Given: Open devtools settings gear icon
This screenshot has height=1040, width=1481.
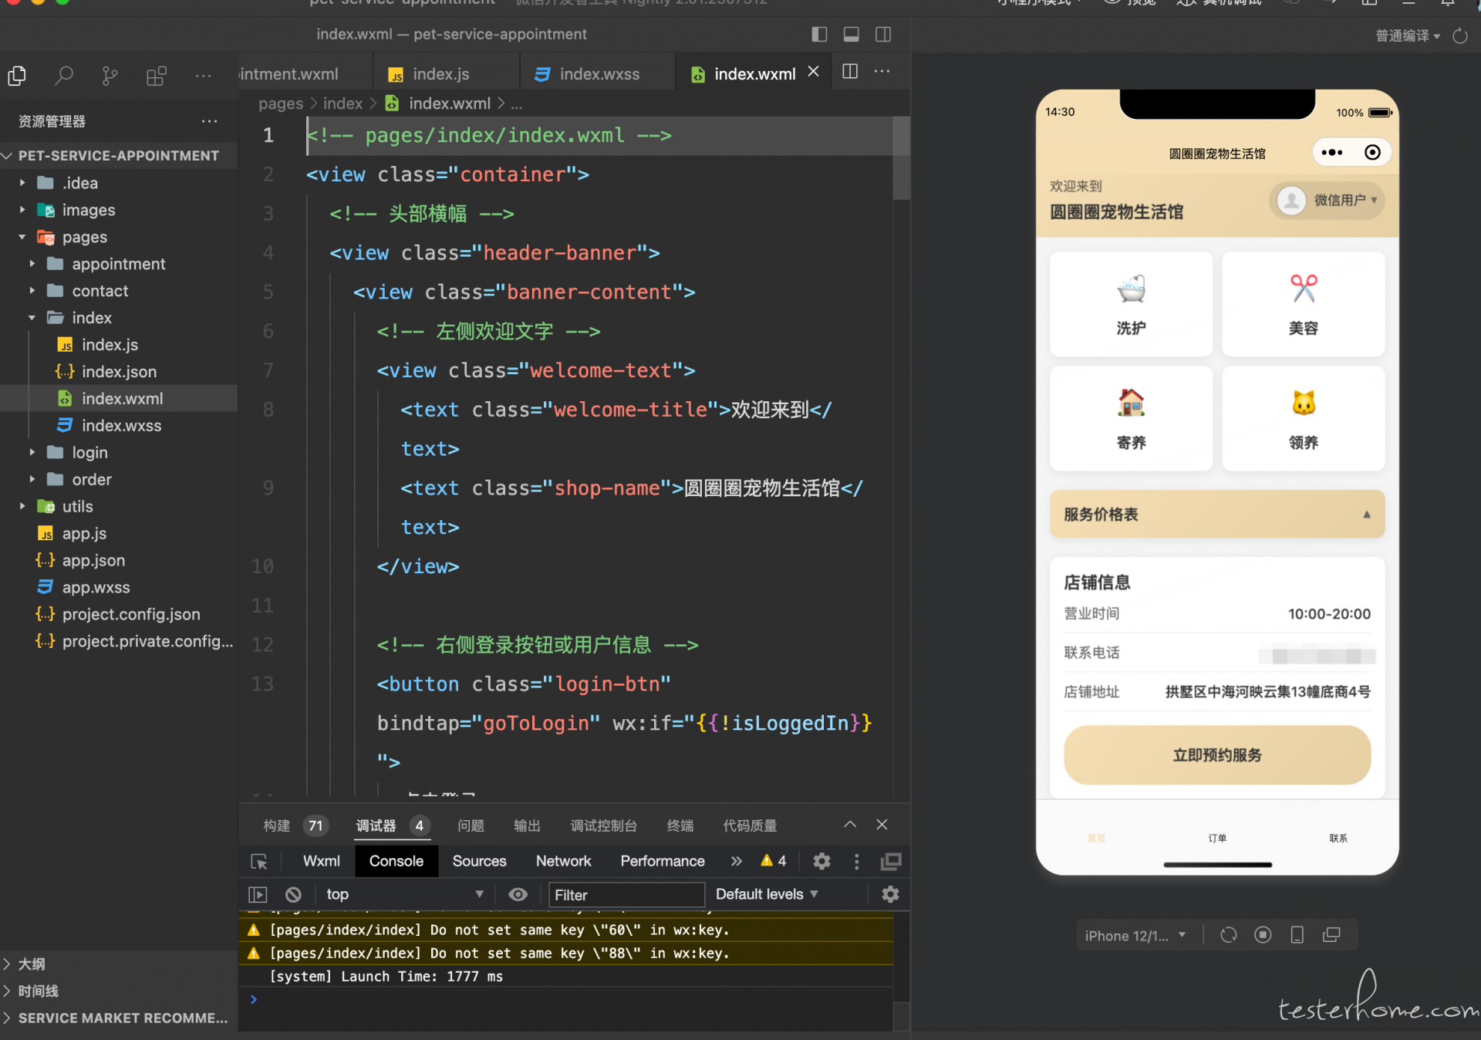Looking at the screenshot, I should point(822,861).
